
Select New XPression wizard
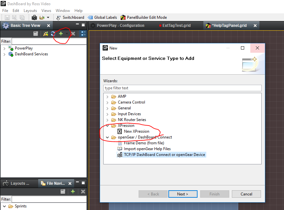(x=136, y=131)
